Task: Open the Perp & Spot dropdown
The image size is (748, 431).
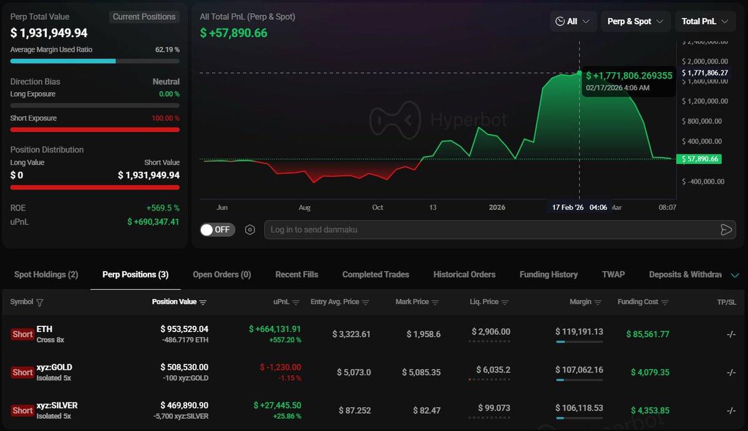Action: 635,21
